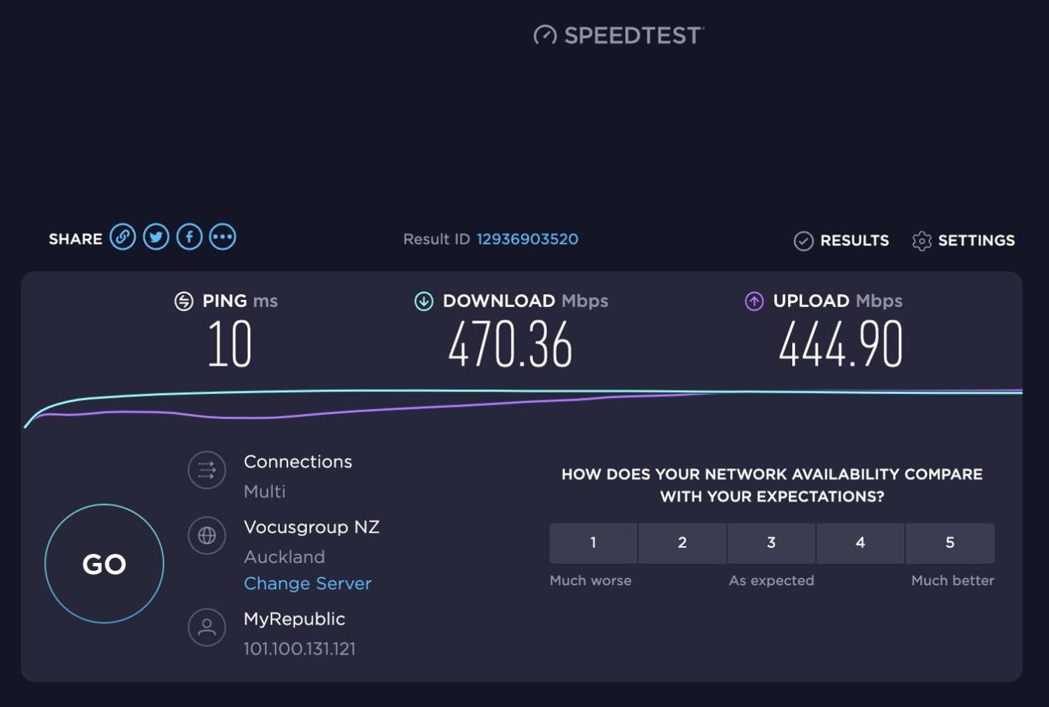
Task: Share result on Facebook icon
Action: [189, 237]
